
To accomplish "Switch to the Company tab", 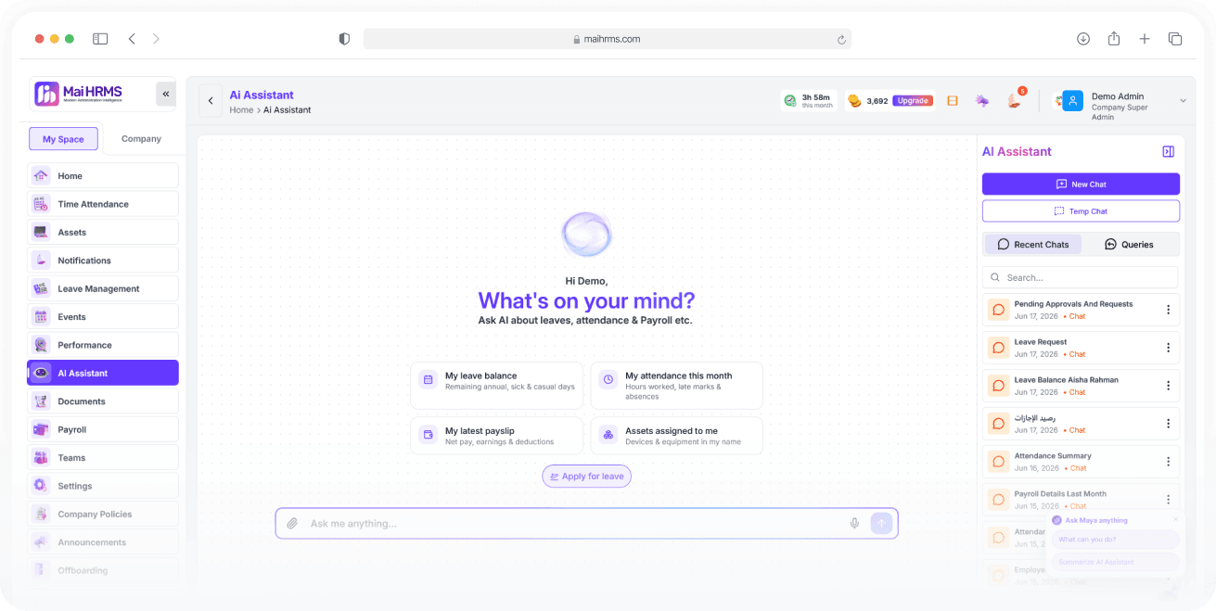I will (141, 139).
